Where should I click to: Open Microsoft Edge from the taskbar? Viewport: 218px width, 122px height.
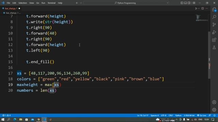click(x=15, y=120)
